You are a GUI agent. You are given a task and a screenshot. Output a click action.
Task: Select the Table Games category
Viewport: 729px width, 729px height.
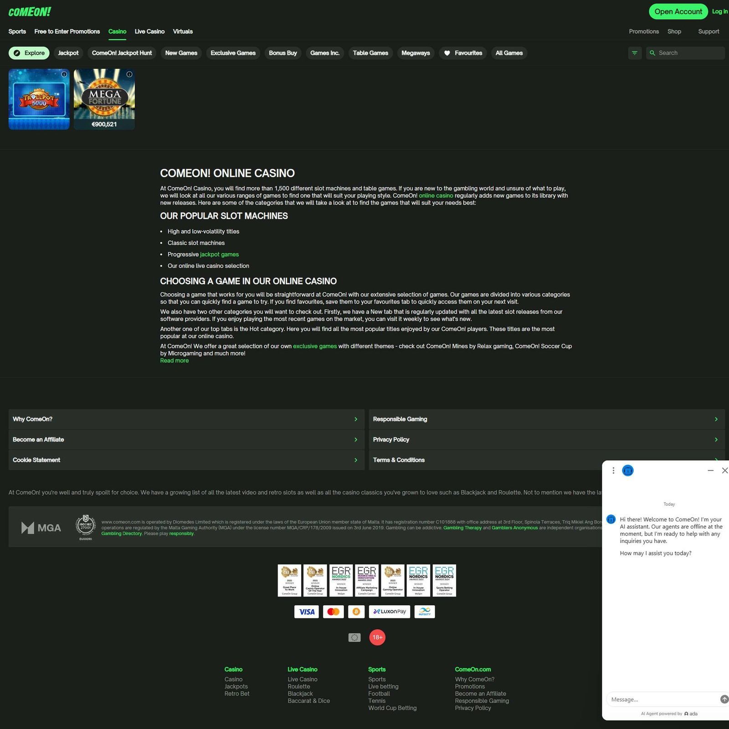[370, 53]
